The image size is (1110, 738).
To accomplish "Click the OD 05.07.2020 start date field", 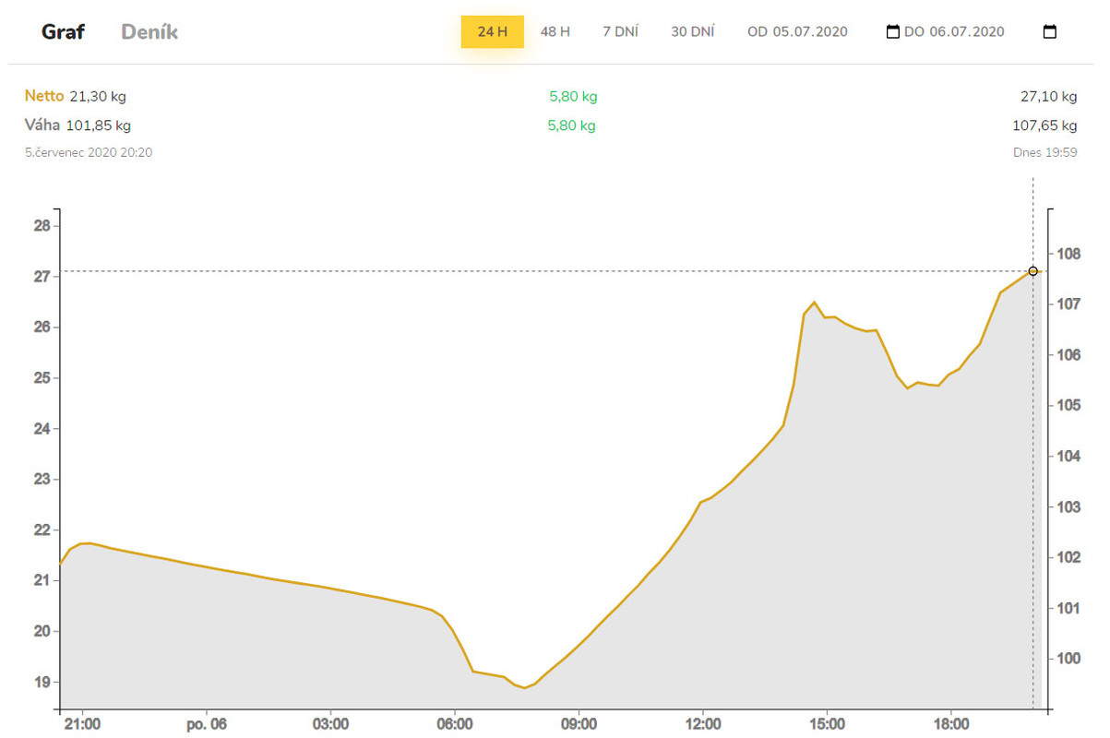I will 797,31.
